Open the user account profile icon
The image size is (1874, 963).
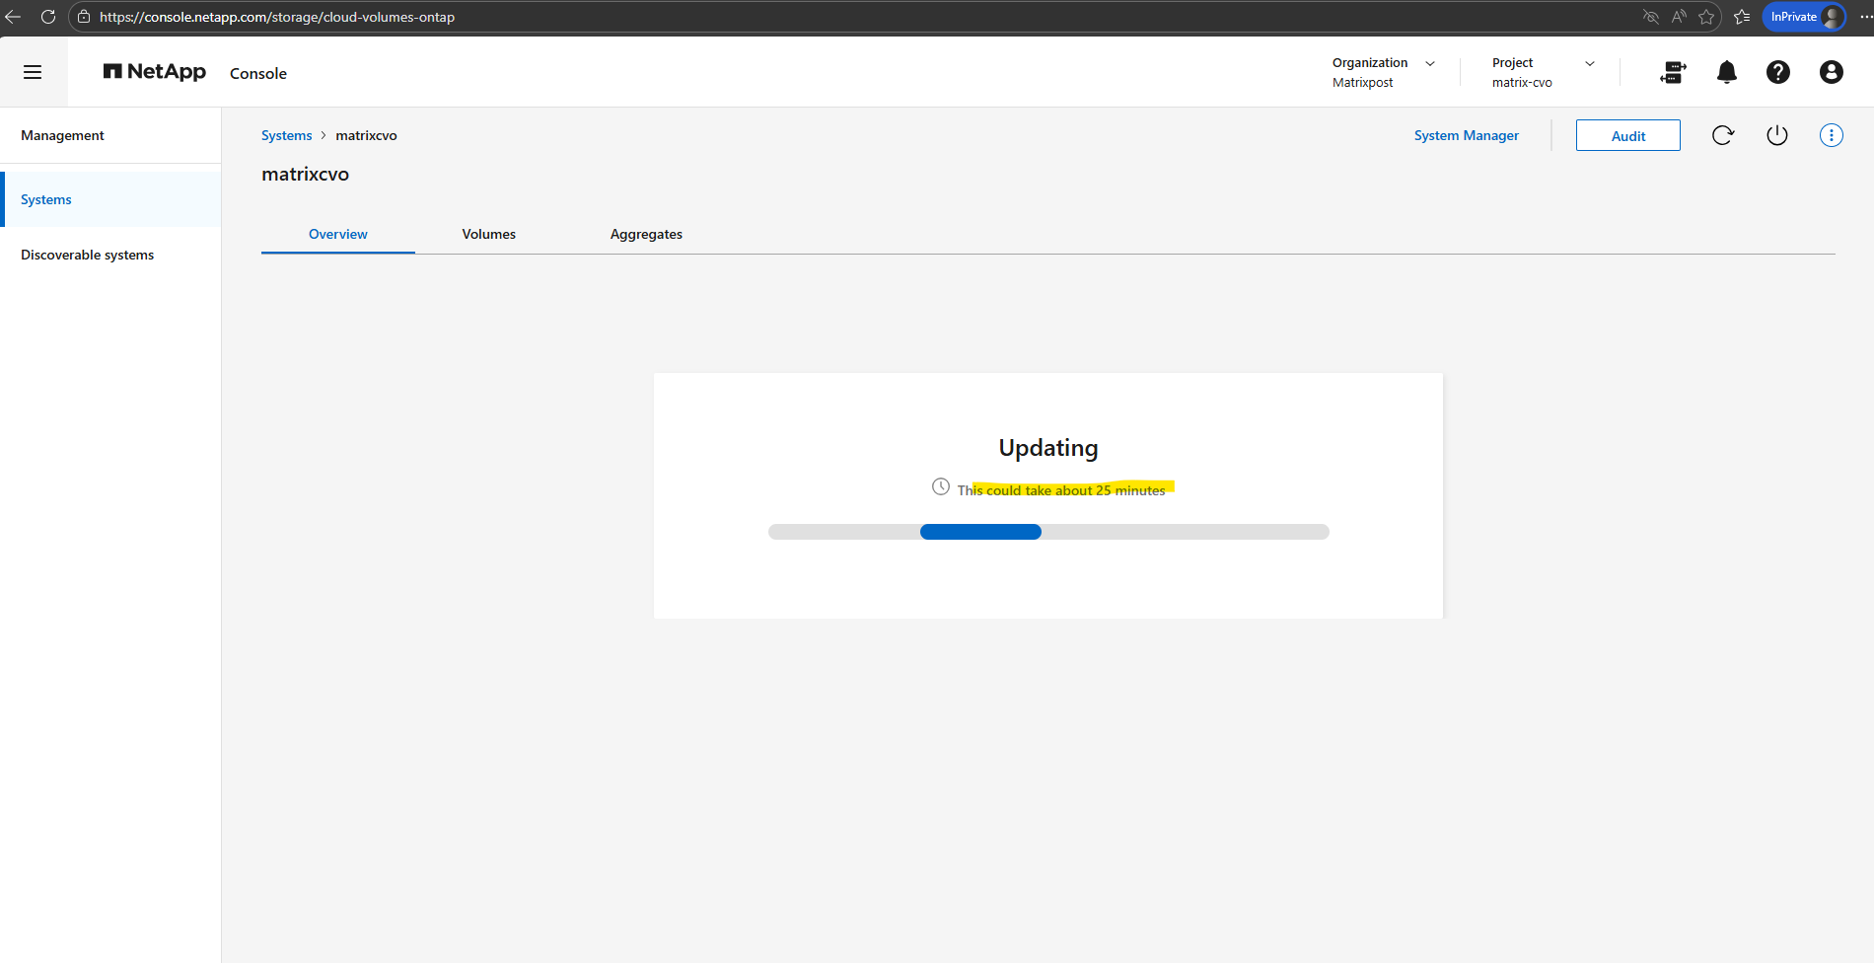[1832, 72]
